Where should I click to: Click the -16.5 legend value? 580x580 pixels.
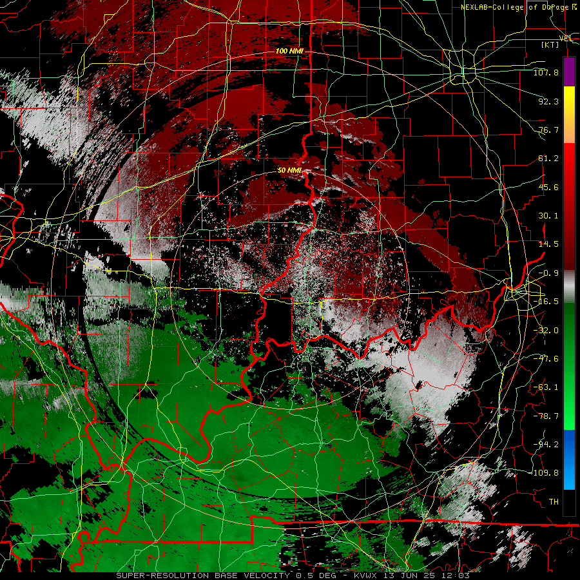(x=546, y=302)
